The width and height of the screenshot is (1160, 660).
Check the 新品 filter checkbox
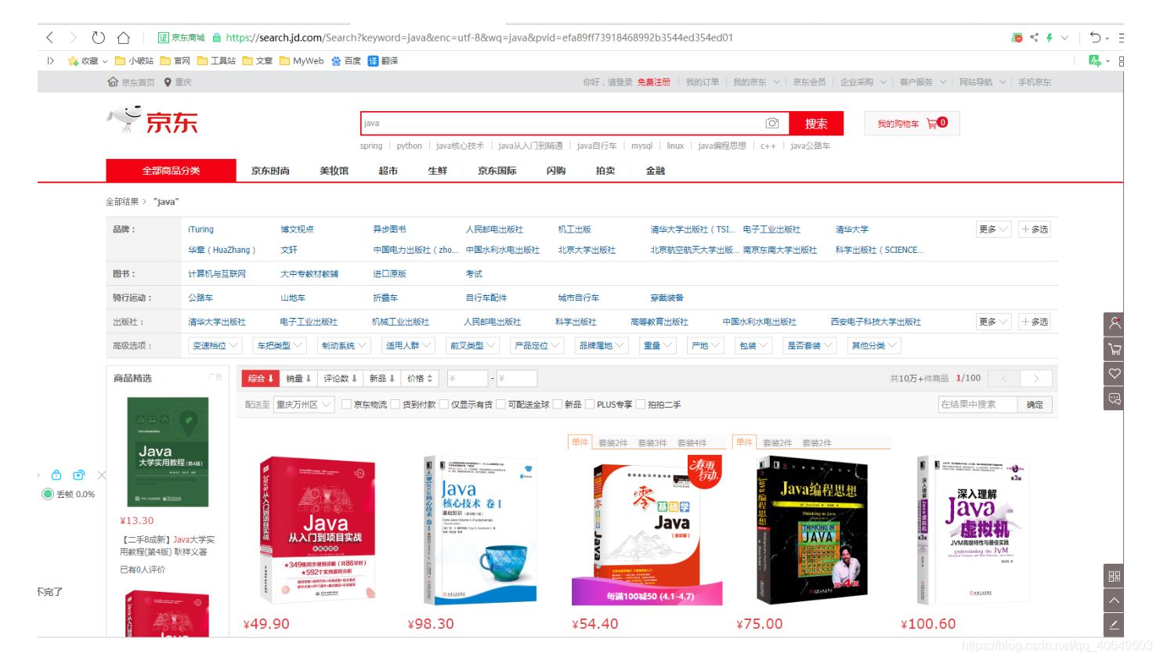[558, 404]
